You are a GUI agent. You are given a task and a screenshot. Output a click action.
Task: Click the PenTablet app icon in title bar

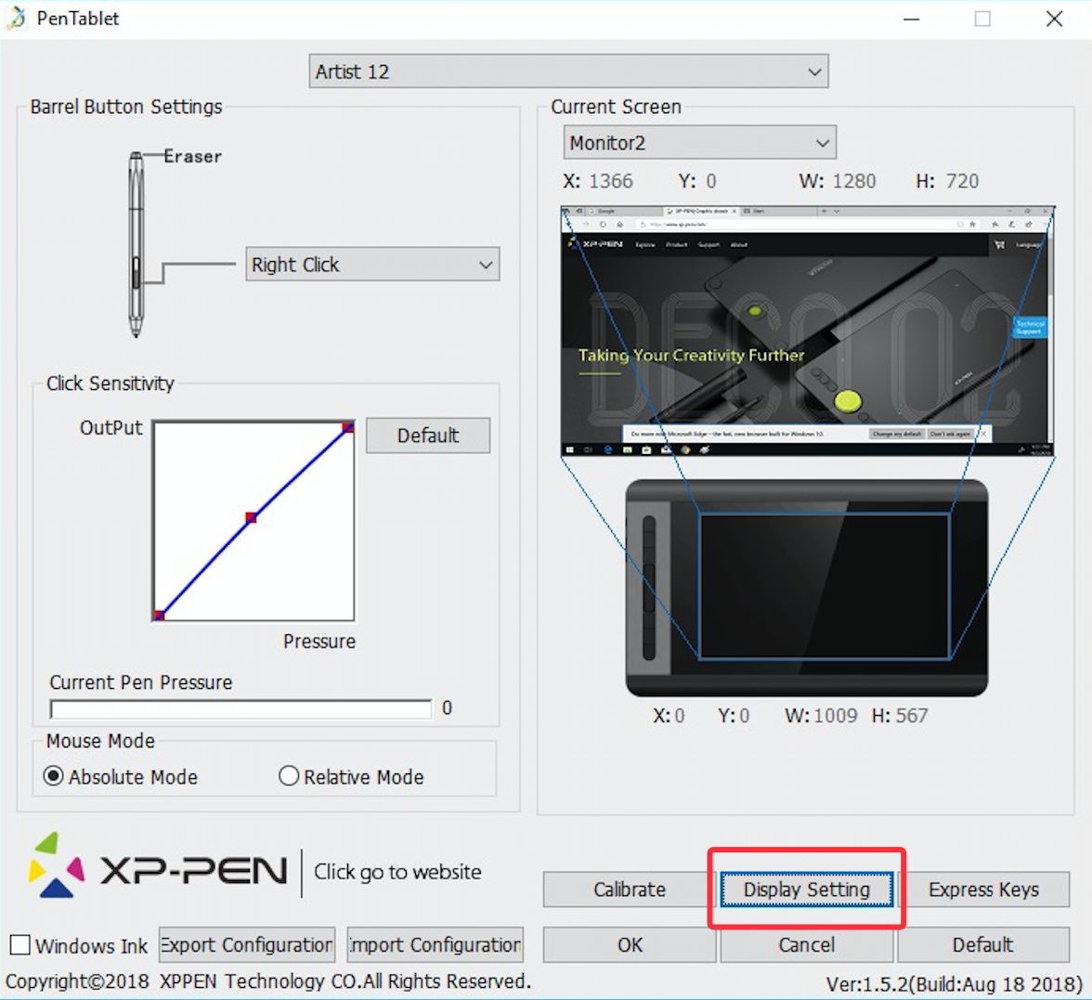click(17, 19)
